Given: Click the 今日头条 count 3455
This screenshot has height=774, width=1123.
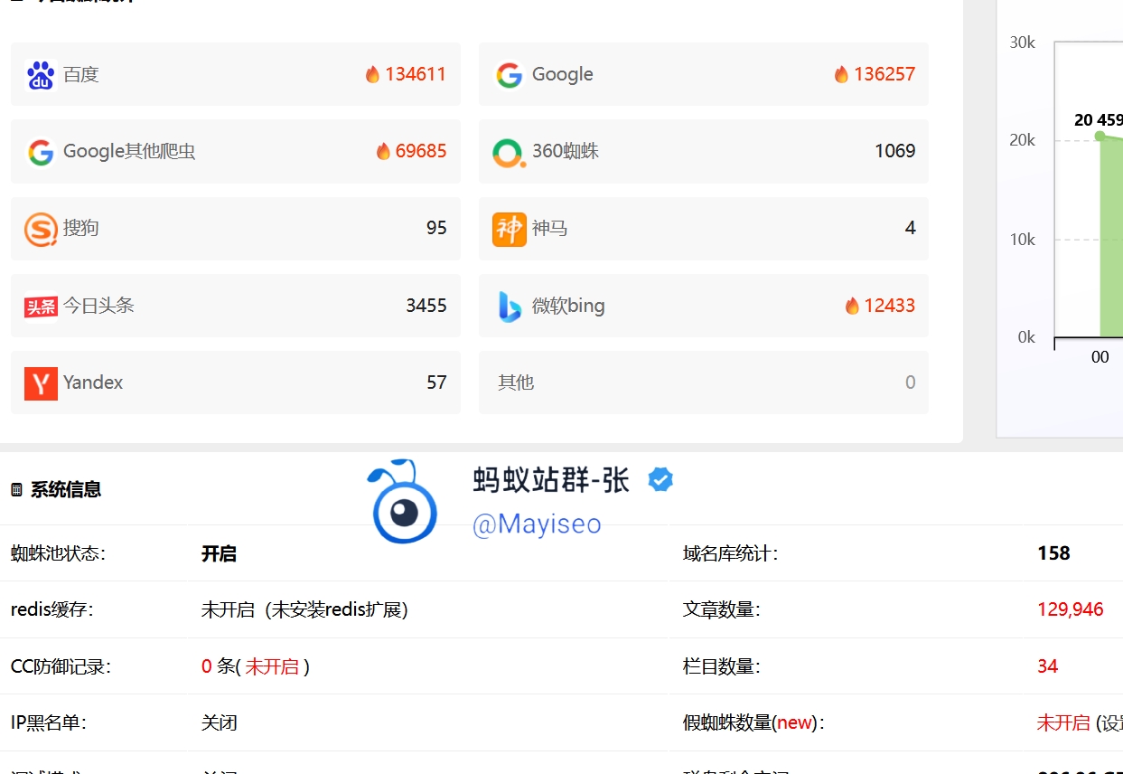Looking at the screenshot, I should pyautogui.click(x=426, y=306).
